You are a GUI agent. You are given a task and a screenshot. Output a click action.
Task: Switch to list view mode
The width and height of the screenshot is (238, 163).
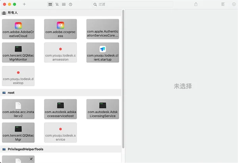[64, 4]
